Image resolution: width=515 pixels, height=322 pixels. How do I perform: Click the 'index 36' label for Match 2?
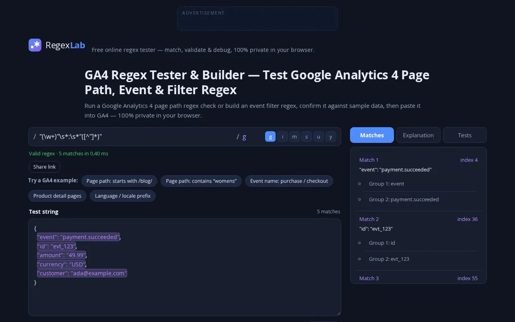pyautogui.click(x=468, y=219)
